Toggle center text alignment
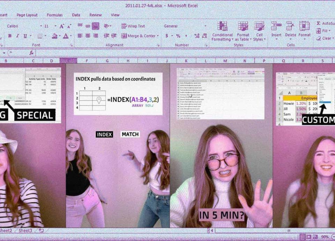 point(88,36)
